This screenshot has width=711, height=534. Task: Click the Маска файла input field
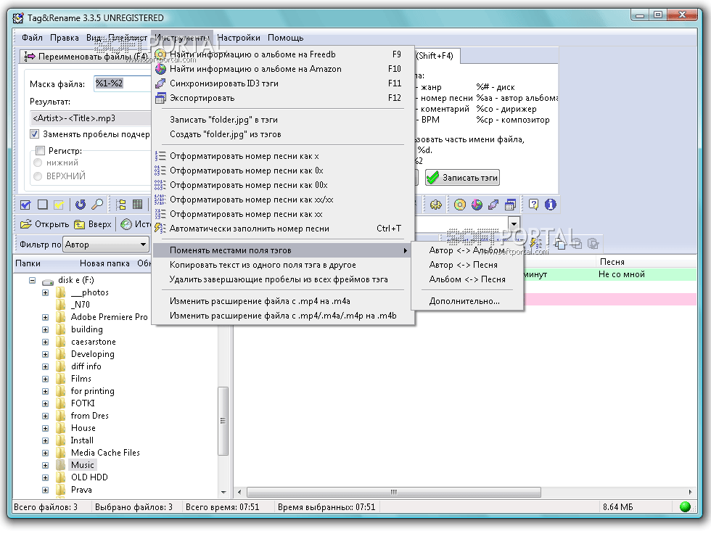pyautogui.click(x=123, y=83)
